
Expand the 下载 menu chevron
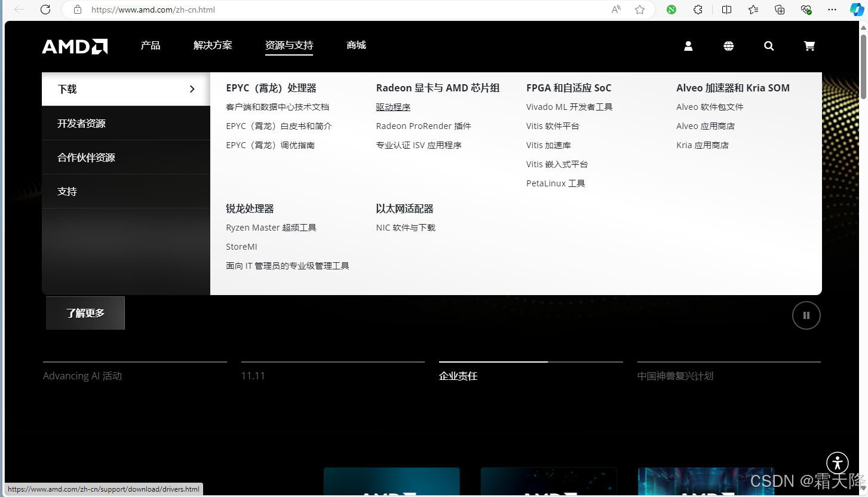tap(192, 89)
